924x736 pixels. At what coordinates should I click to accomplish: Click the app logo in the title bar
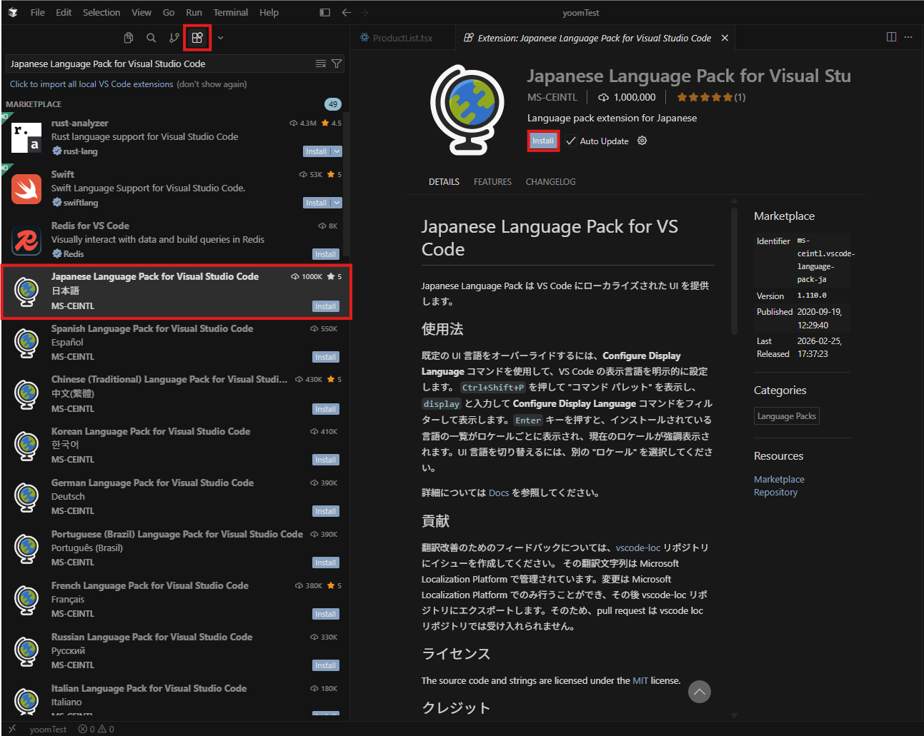[13, 12]
